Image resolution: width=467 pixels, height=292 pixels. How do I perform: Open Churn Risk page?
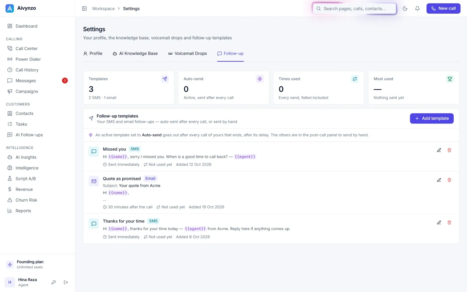37,200
